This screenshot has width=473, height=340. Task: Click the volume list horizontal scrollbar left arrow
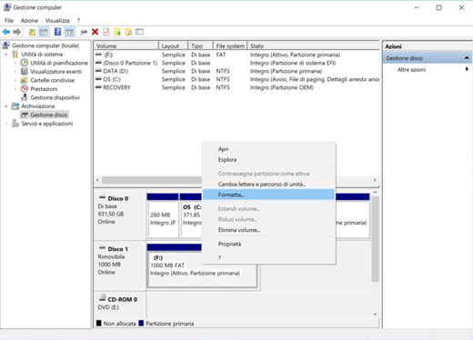[97, 180]
